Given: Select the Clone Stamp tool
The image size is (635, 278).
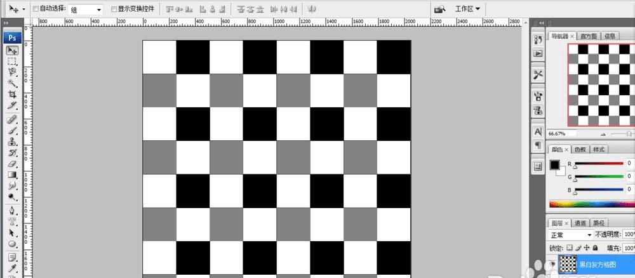Looking at the screenshot, I should click(13, 142).
